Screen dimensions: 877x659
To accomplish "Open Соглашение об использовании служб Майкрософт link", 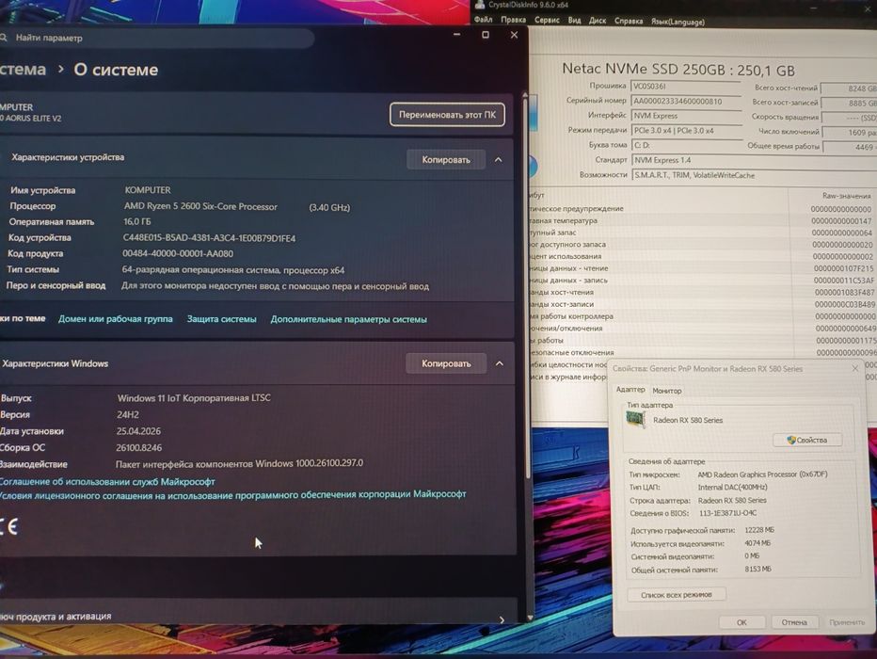I will 107,482.
